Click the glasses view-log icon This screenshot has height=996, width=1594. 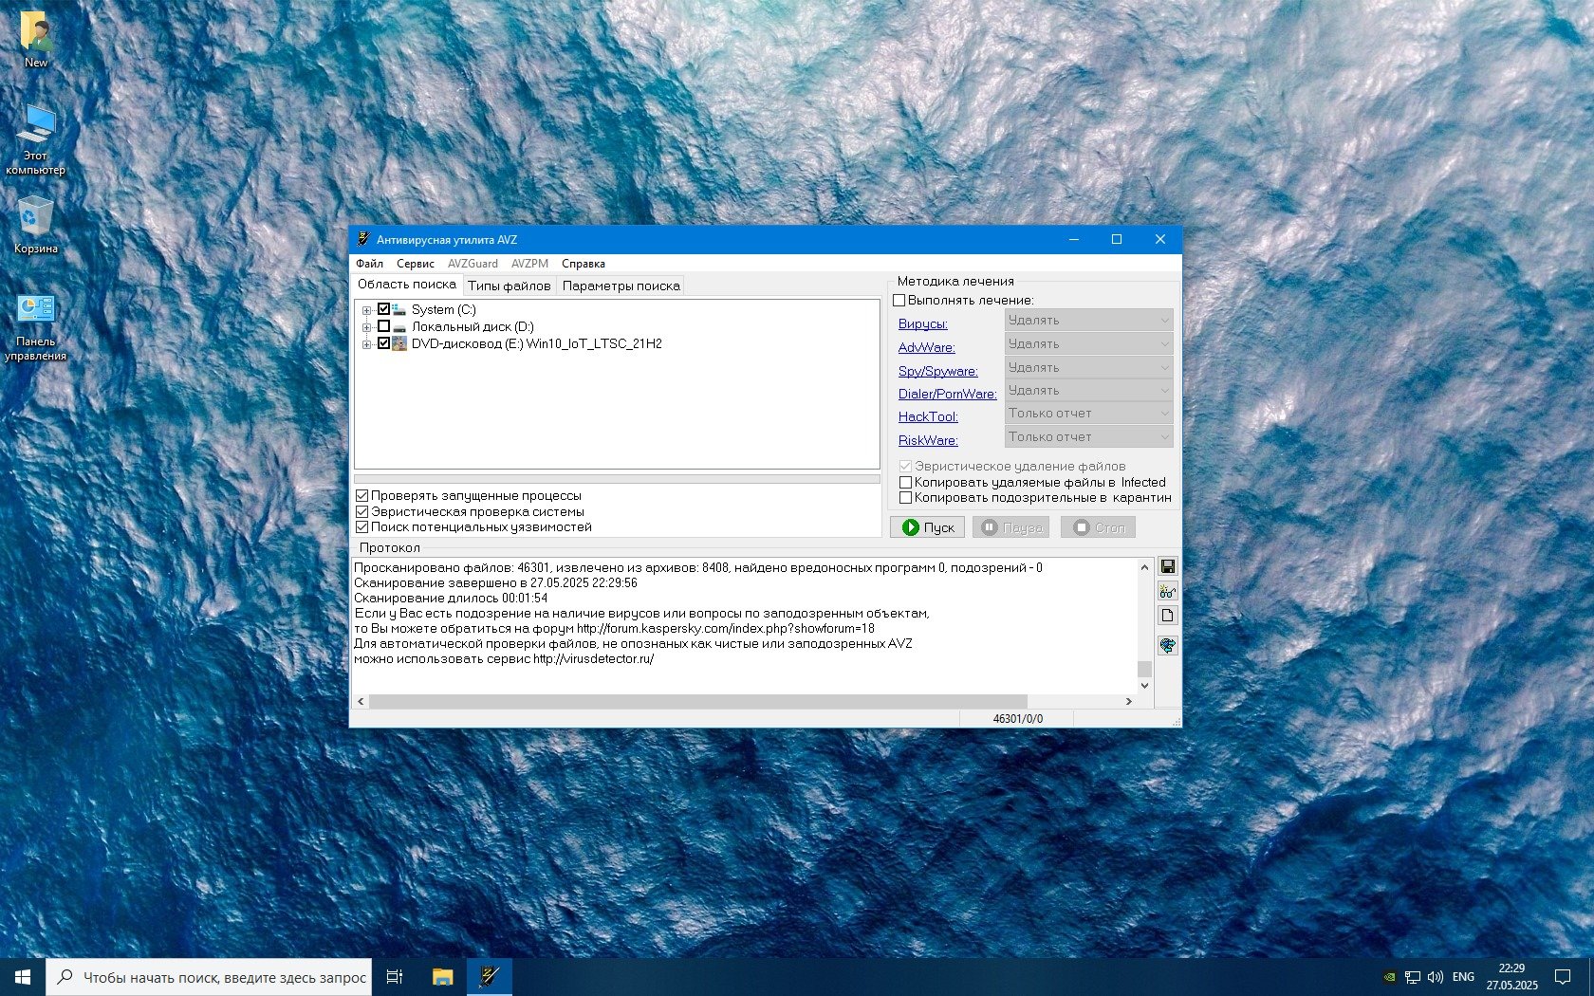click(x=1167, y=592)
